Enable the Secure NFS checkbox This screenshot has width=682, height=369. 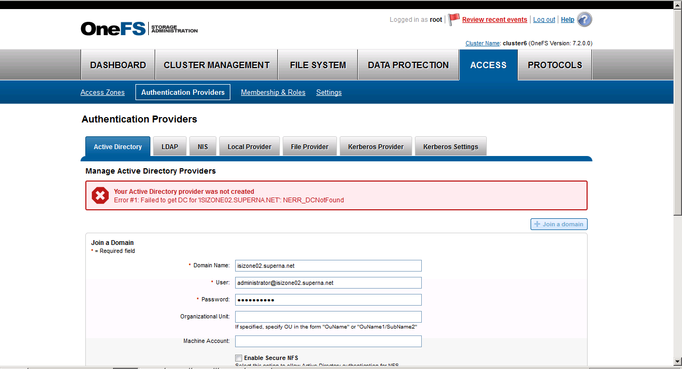(239, 358)
